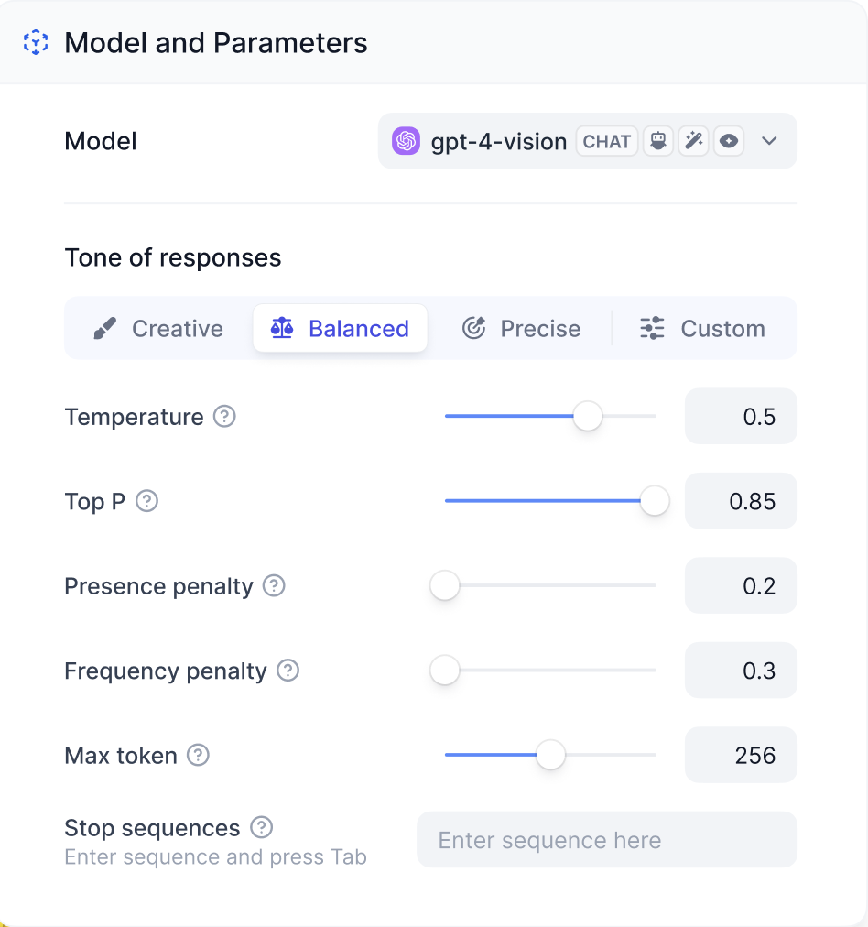Click the Max token help icon
The image size is (868, 927).
(x=198, y=756)
